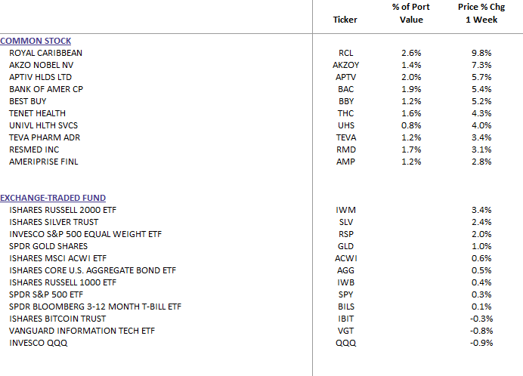The image size is (523, 376).
Task: Select the INVESCO QQQ row name
Action: 39,343
